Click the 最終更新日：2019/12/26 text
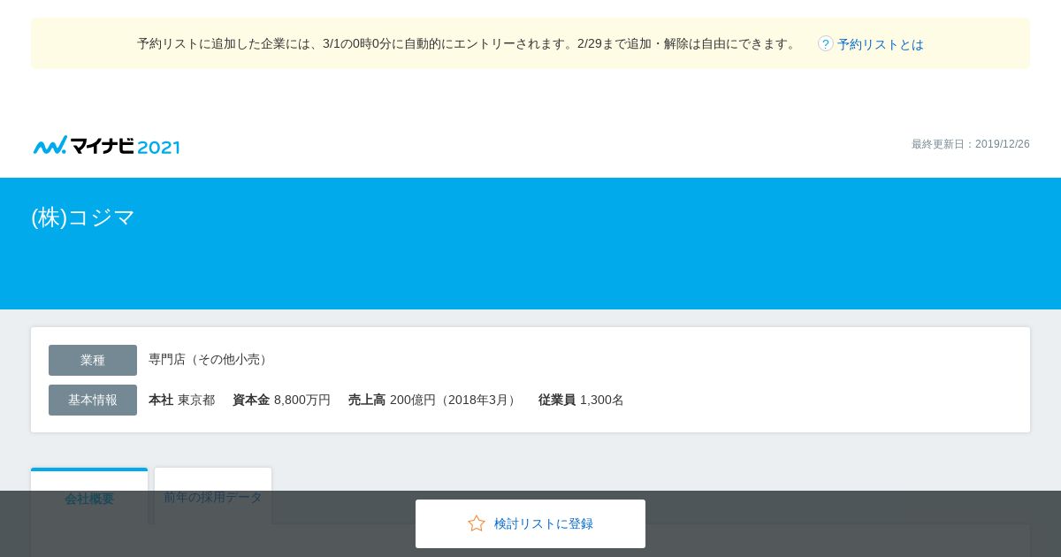 [x=971, y=144]
